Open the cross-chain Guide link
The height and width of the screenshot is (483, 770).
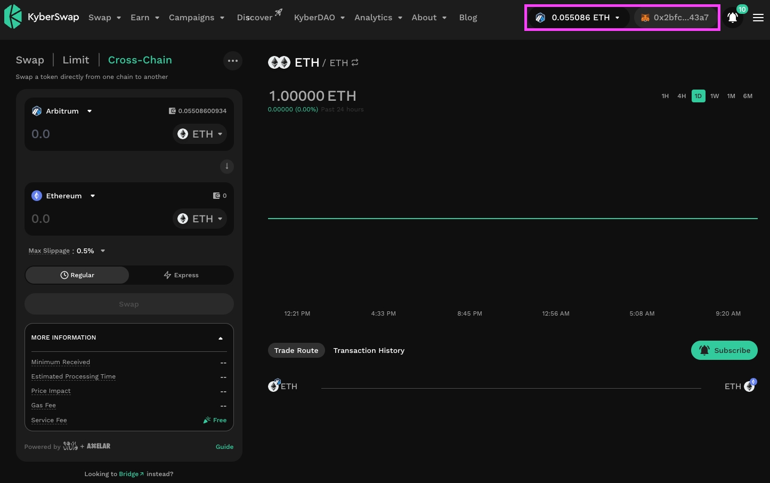click(x=224, y=447)
